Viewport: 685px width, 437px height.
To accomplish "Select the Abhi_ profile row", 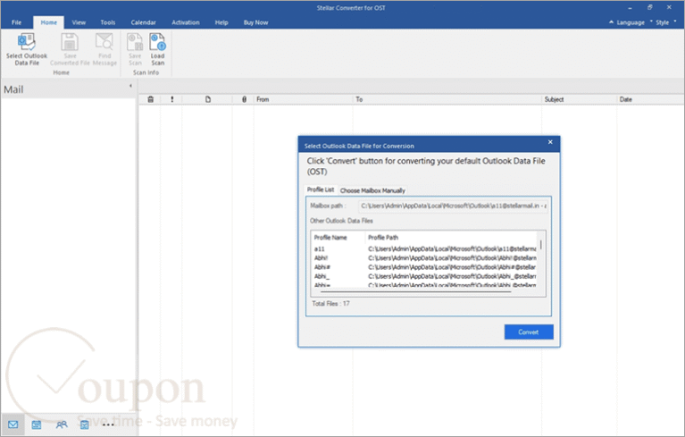I will tap(424, 276).
